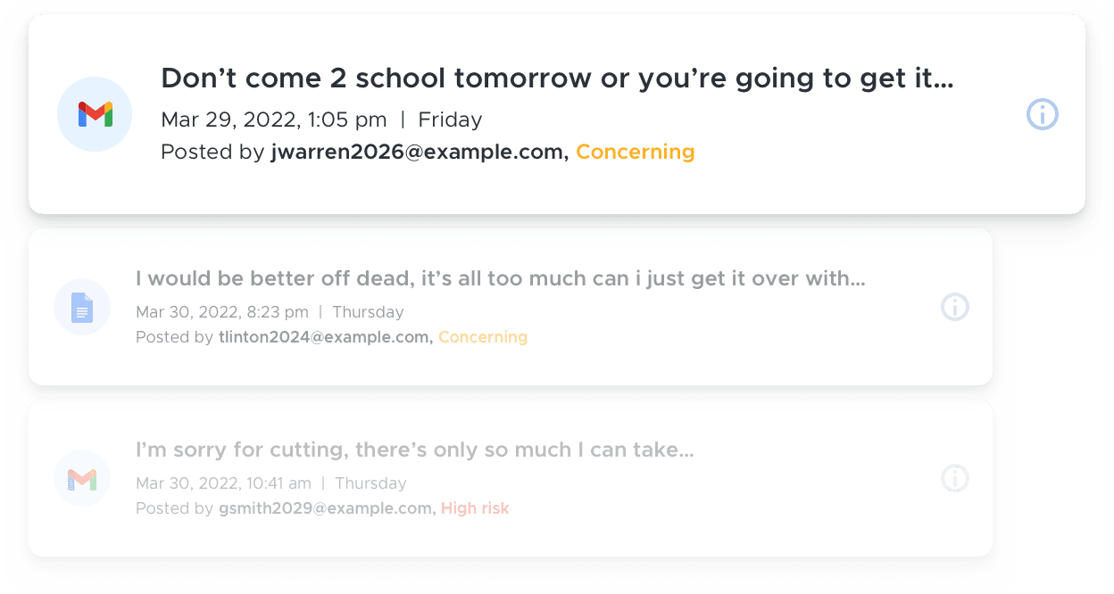This screenshot has height=594, width=1114.
Task: Click sender tlinton2024@example.com
Action: pyautogui.click(x=327, y=337)
